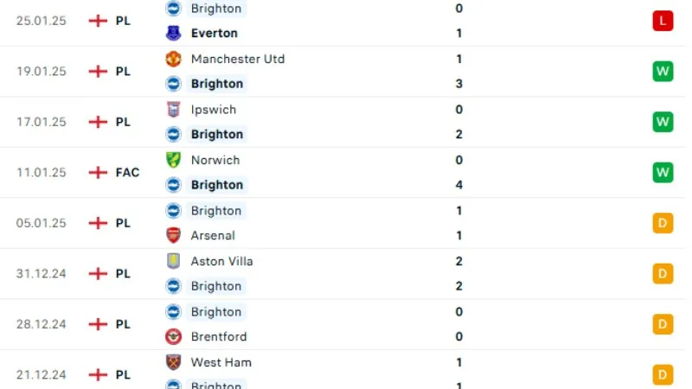Open the Manchester Utd team link
Screen dimensions: 692x389
(x=237, y=59)
